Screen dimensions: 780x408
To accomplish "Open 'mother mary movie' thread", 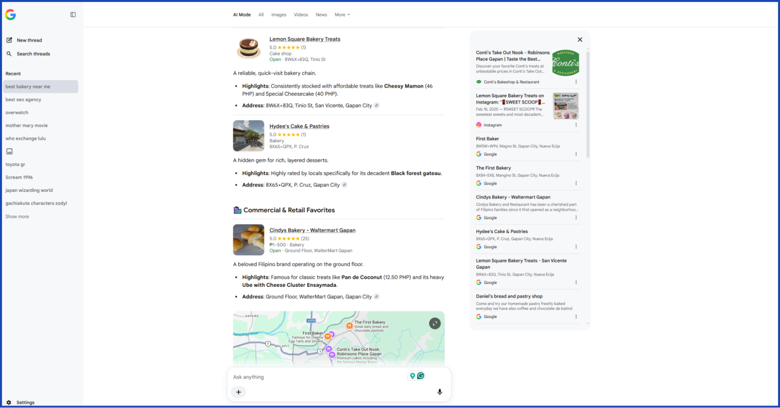I will pyautogui.click(x=27, y=125).
